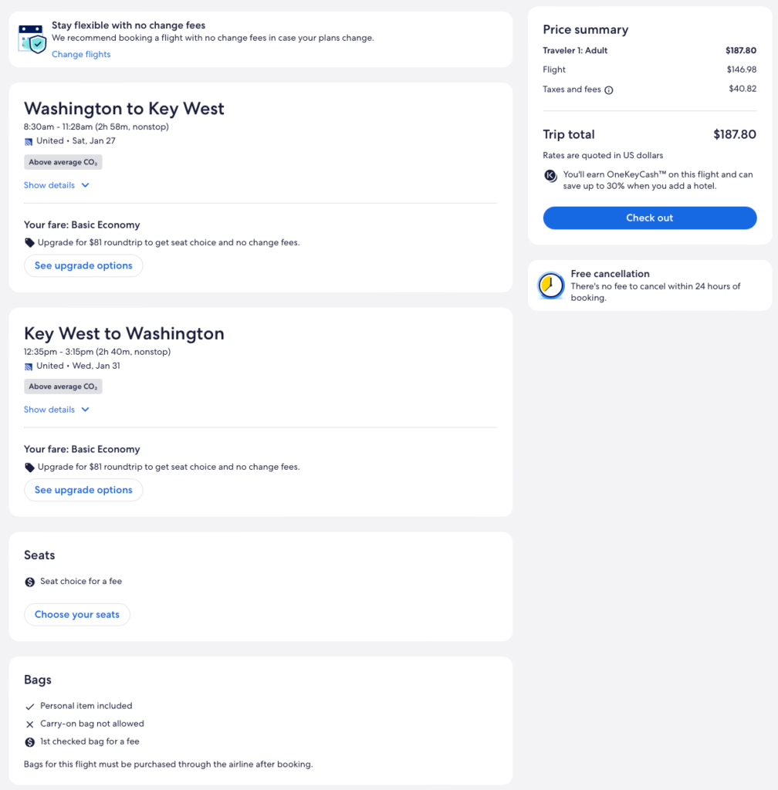This screenshot has height=790, width=778.
Task: Click the checkmark next to Personal item included
Action: [x=29, y=706]
